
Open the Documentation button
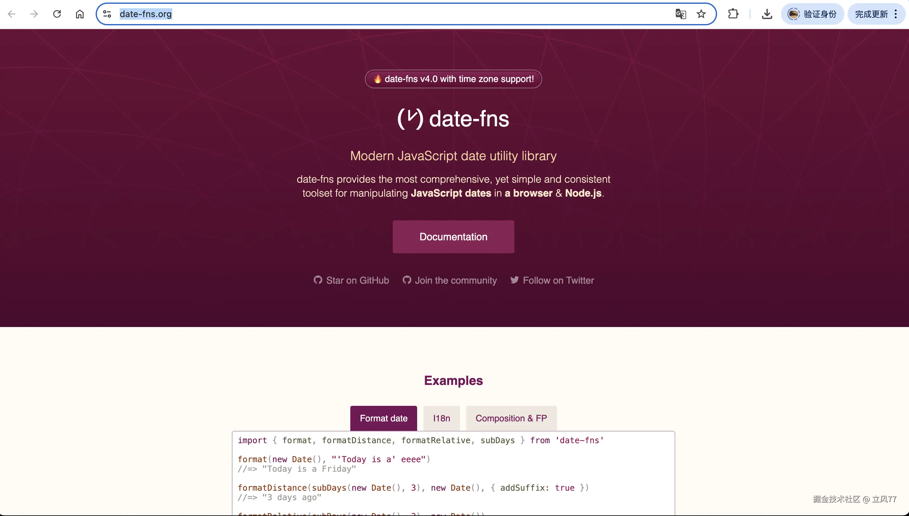[454, 237]
